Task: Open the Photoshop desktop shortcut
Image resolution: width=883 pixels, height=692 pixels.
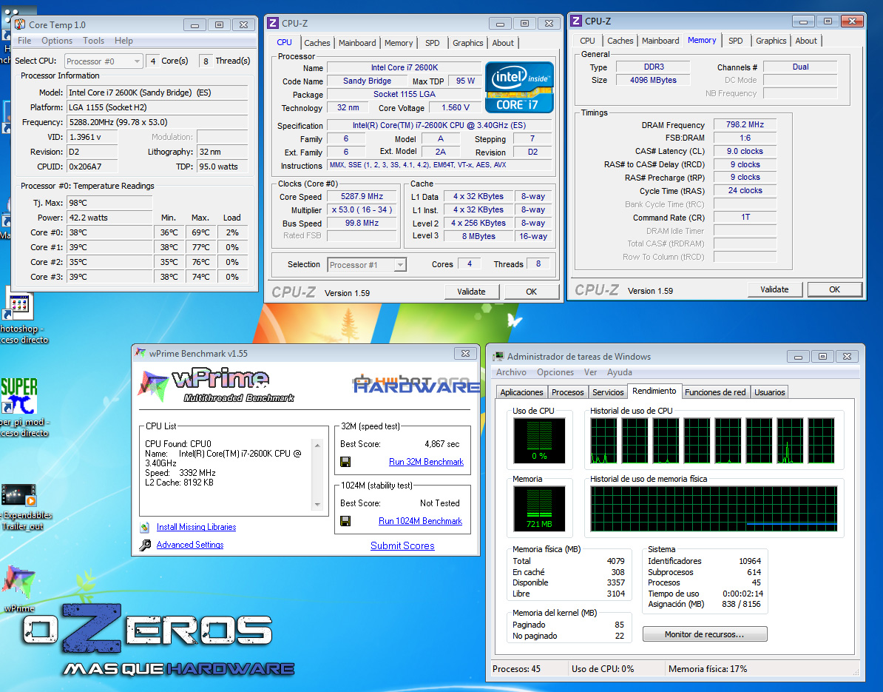Action: pyautogui.click(x=19, y=306)
